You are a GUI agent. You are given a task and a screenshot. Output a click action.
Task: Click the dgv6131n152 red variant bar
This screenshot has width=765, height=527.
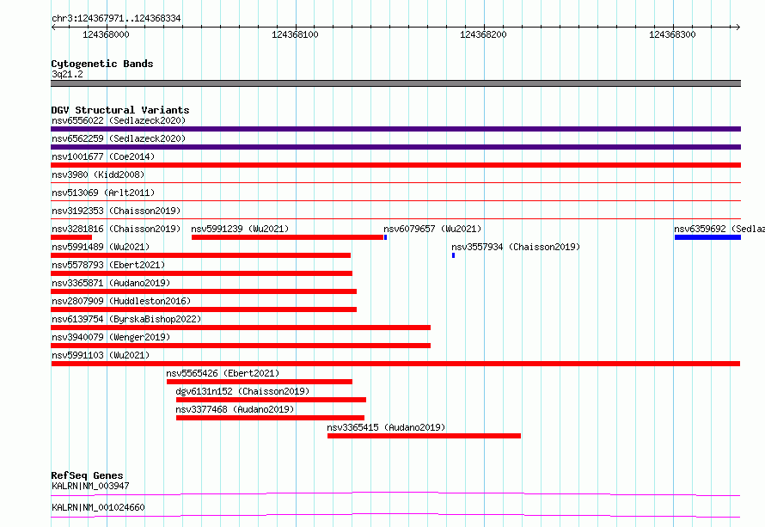pyautogui.click(x=272, y=400)
